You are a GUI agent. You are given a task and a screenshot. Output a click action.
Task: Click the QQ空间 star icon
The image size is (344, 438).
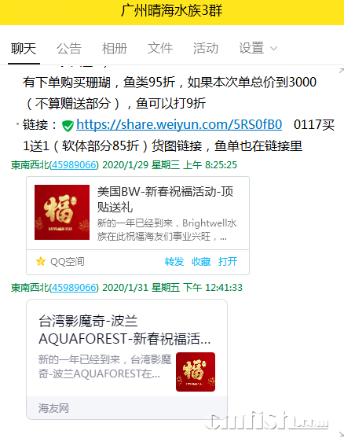click(x=41, y=262)
